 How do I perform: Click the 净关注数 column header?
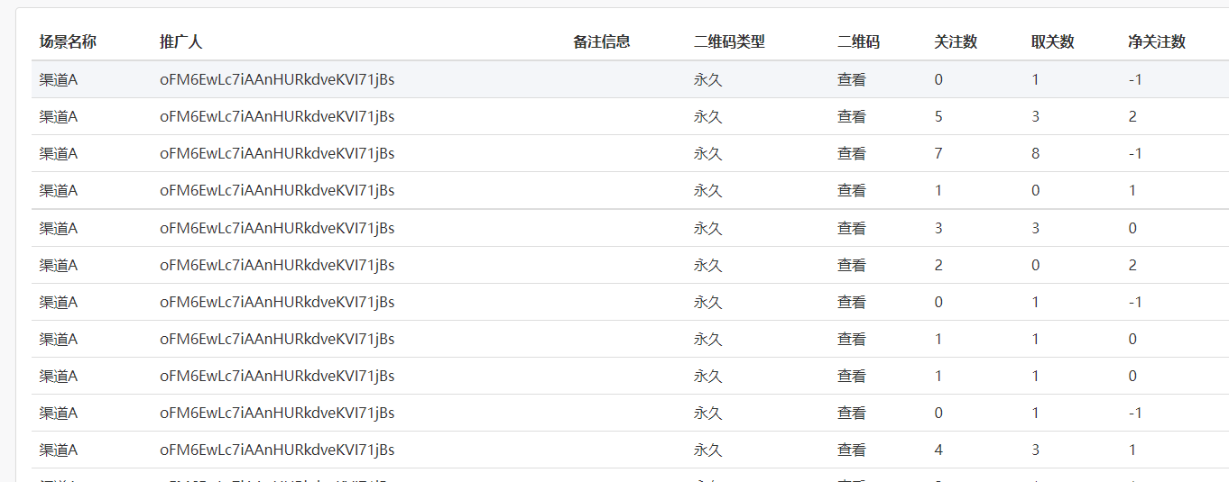tap(1157, 41)
